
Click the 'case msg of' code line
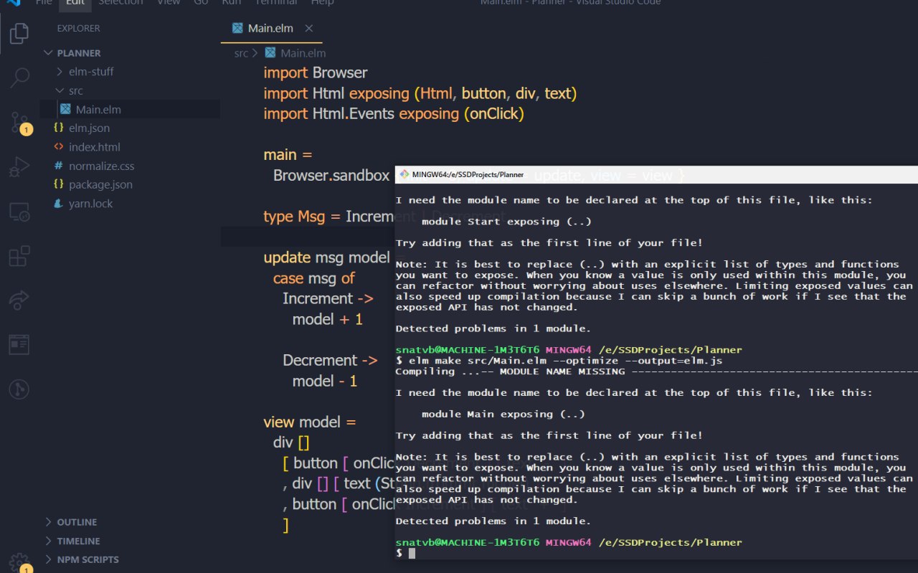[313, 278]
